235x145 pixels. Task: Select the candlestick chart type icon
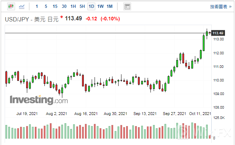[x=11, y=6]
